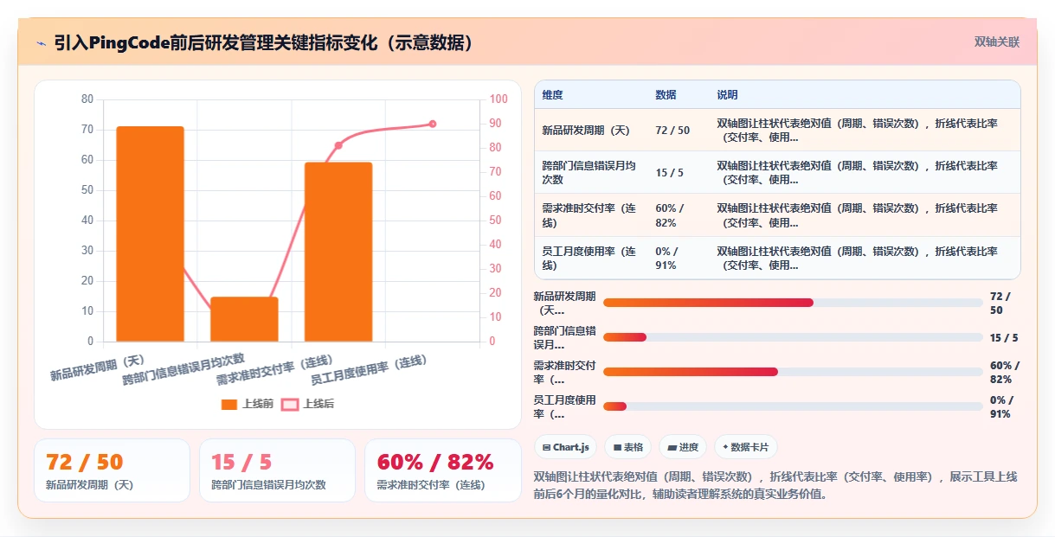This screenshot has width=1055, height=537.
Task: Click the 需求准时交付率（连线） table row cell
Action: click(589, 215)
